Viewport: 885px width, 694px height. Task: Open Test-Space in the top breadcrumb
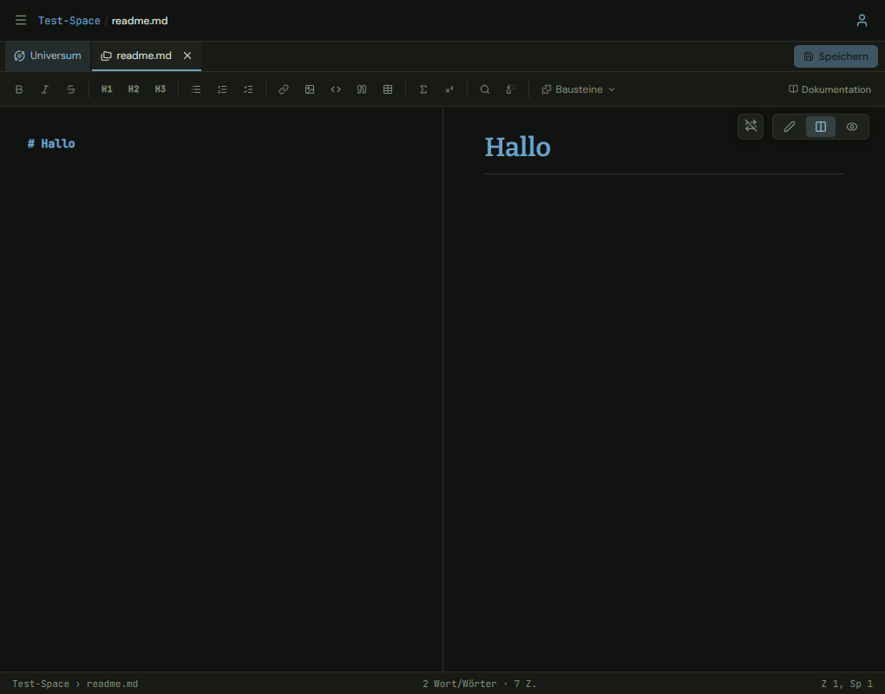[x=69, y=21]
